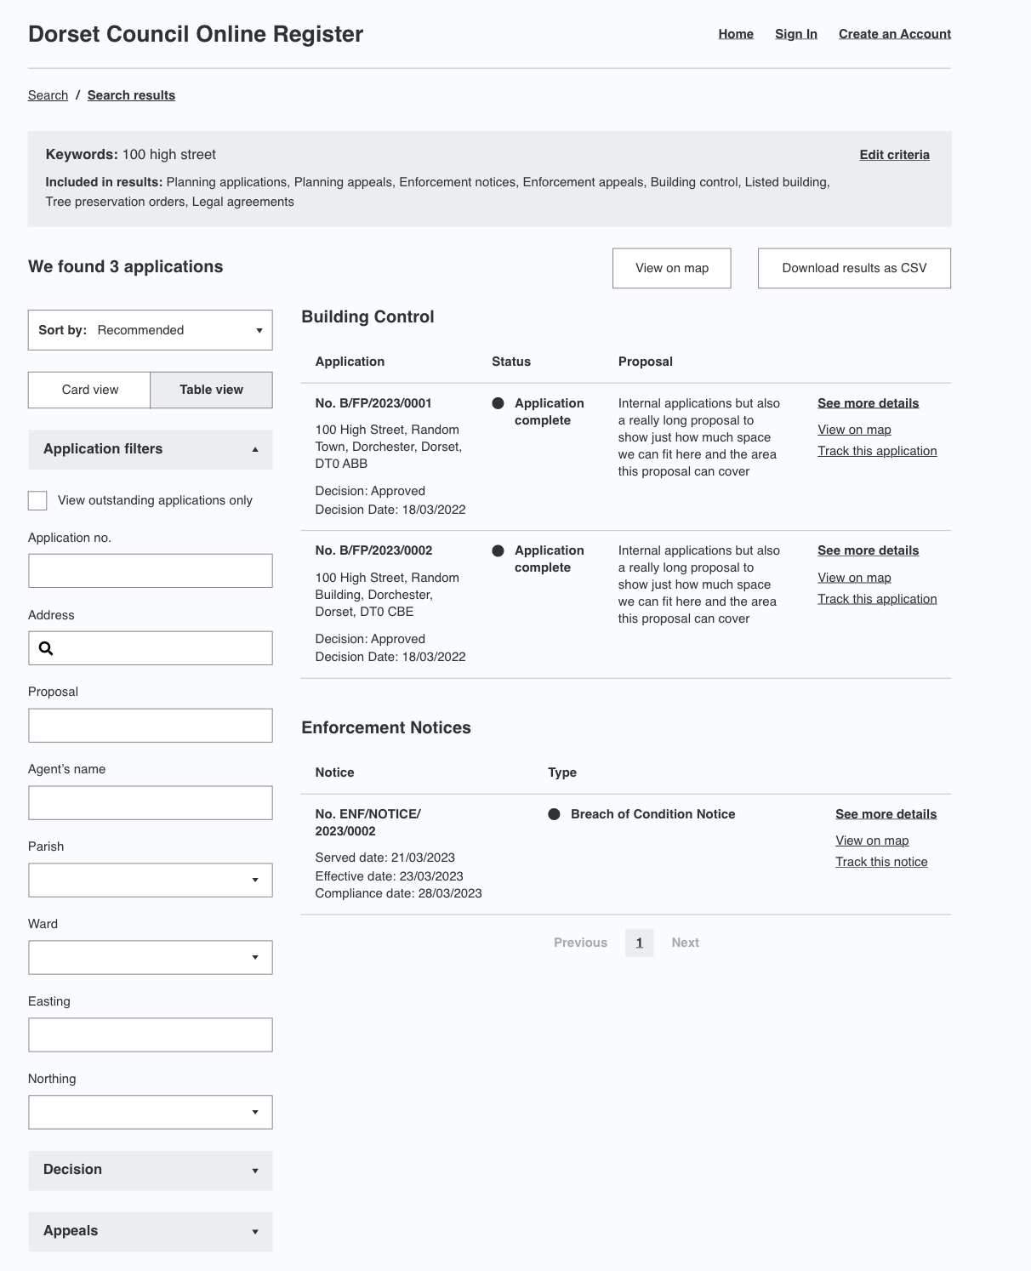
Task: Open the Ward dropdown
Action: 150,956
